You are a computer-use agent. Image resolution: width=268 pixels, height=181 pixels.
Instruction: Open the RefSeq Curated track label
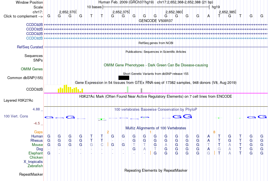(x=30, y=47)
